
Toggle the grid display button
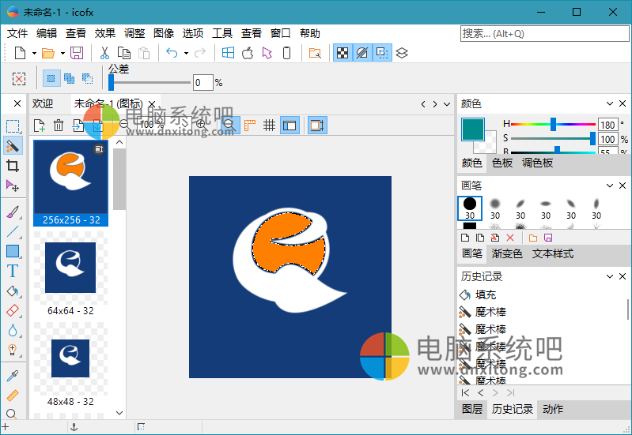pos(269,126)
